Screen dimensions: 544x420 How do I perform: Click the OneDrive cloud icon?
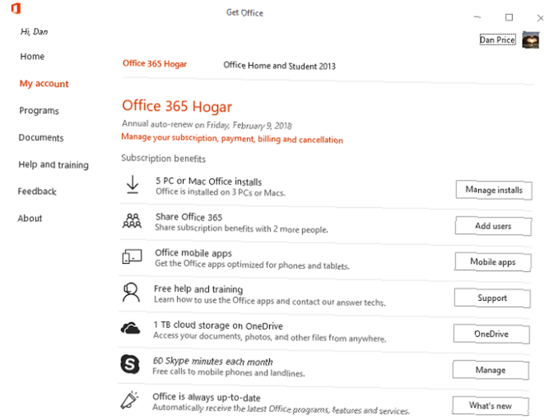131,328
